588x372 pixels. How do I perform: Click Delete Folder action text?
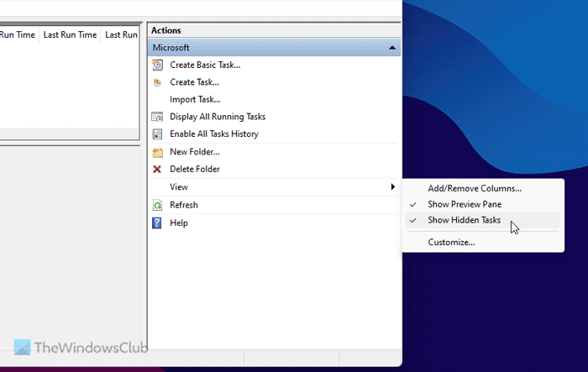point(195,169)
